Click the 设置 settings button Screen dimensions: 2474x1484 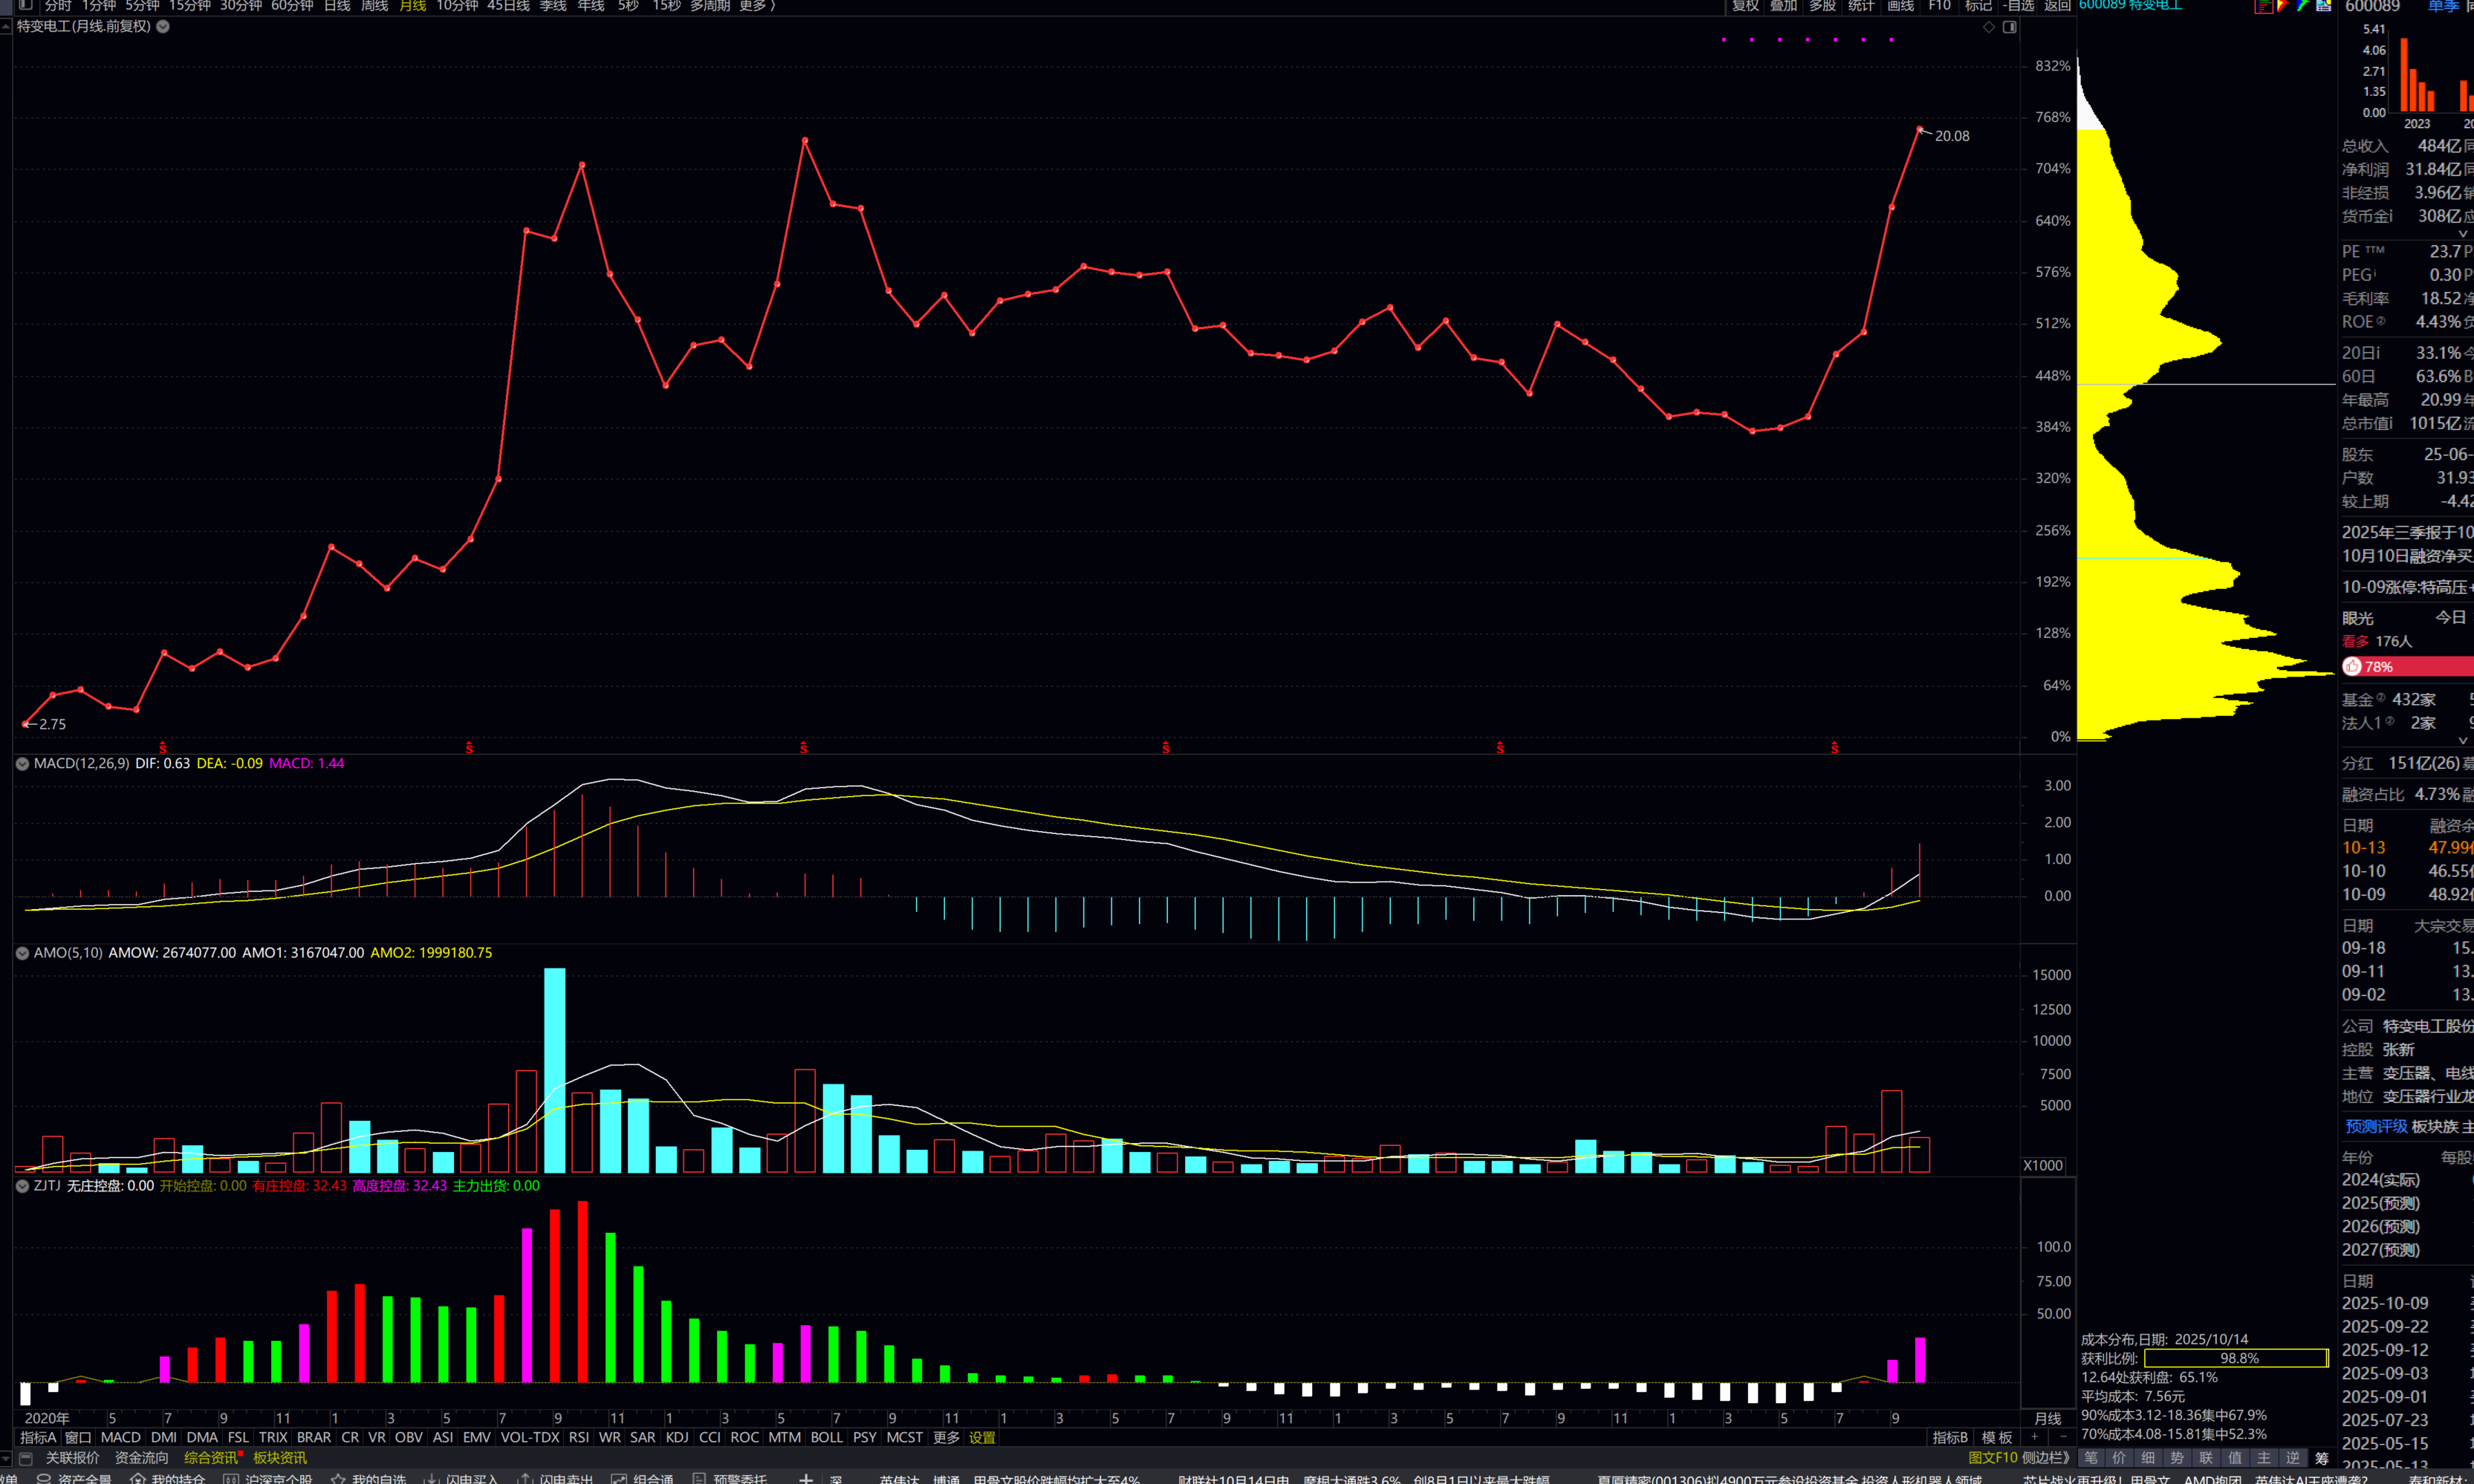point(982,1437)
